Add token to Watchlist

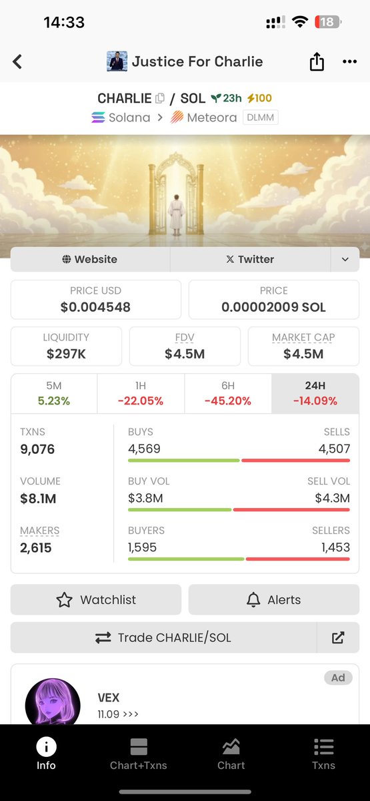[95, 599]
